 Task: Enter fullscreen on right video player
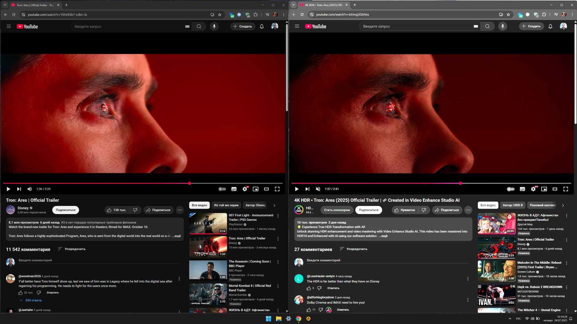click(566, 189)
